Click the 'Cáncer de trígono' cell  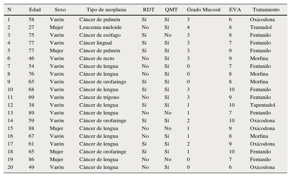[x=99, y=97]
